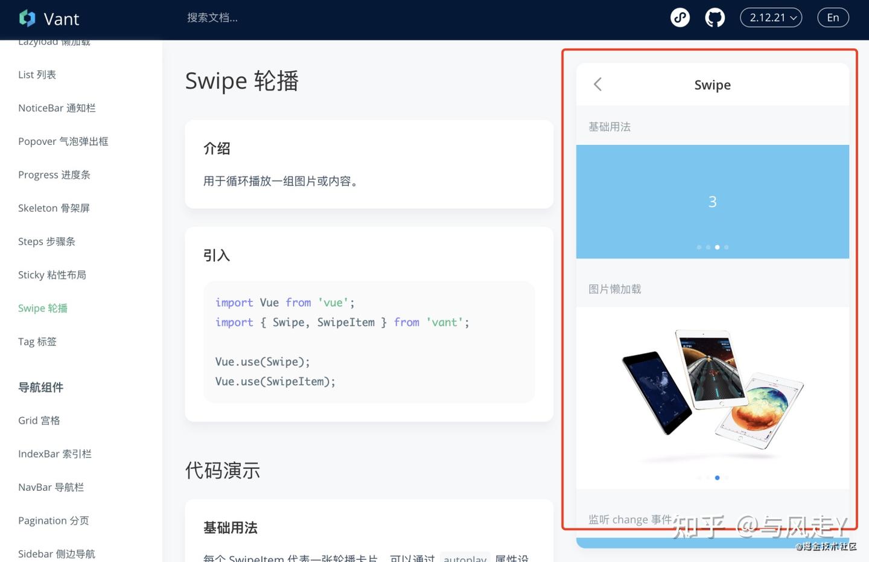Open the Sticky 粘性布局 component page

coord(52,275)
